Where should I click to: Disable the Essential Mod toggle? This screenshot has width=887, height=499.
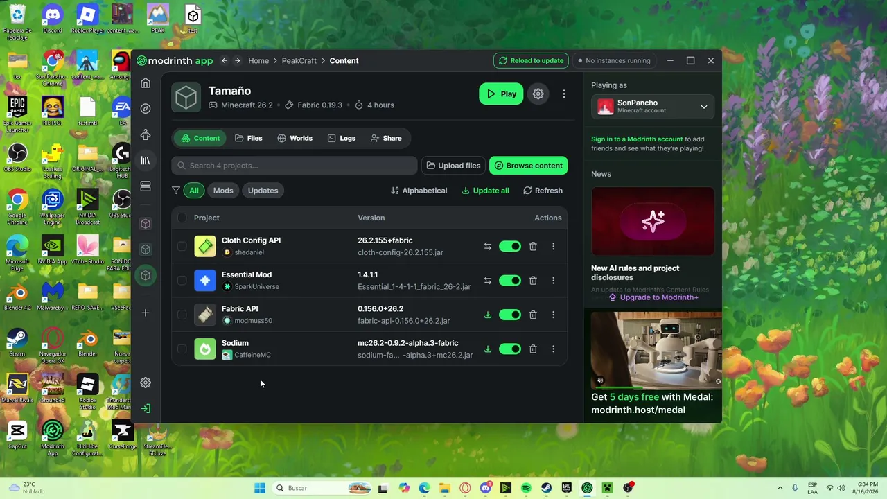(509, 280)
